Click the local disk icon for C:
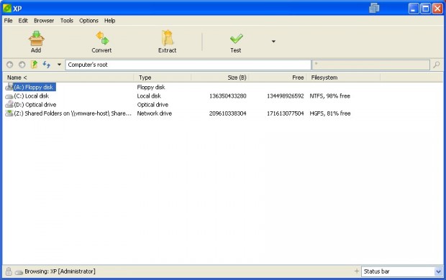Image resolution: width=446 pixels, height=280 pixels. click(x=9, y=96)
